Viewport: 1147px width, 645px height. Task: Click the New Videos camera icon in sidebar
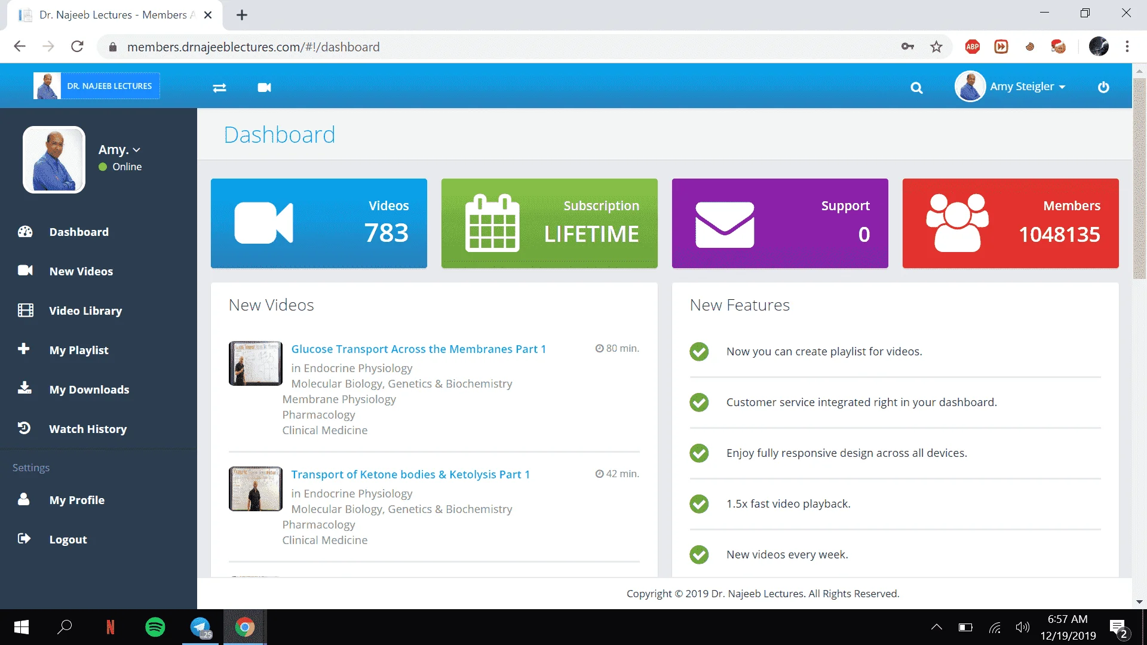point(25,271)
